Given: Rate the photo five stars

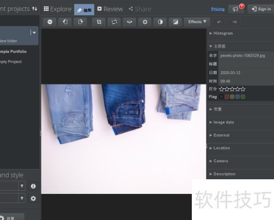Looking at the screenshot, I should tap(243, 89).
